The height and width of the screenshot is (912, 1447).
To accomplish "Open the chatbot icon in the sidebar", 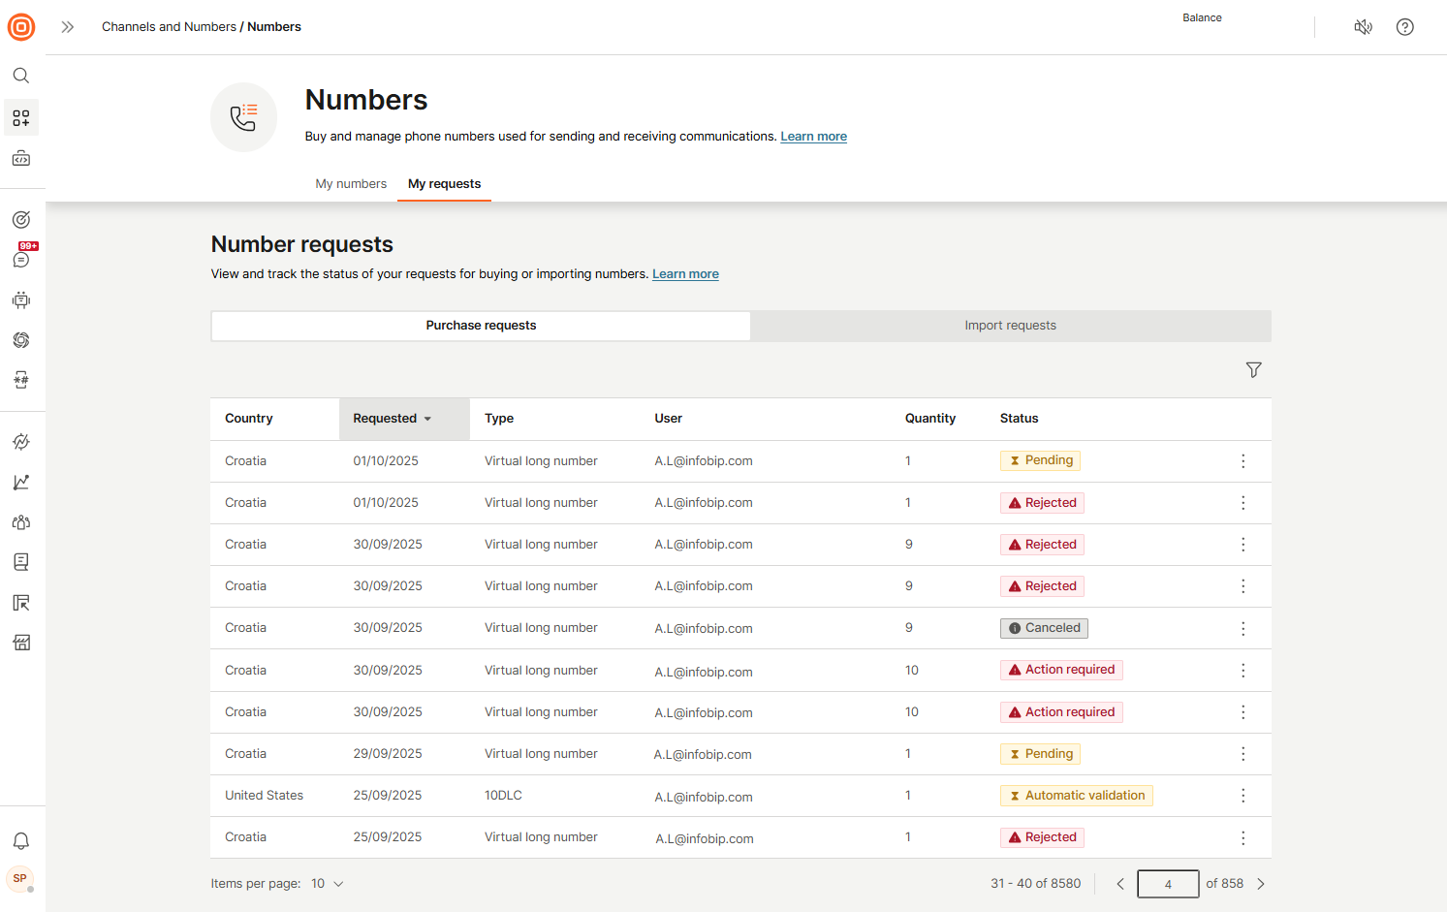I will coord(21,300).
